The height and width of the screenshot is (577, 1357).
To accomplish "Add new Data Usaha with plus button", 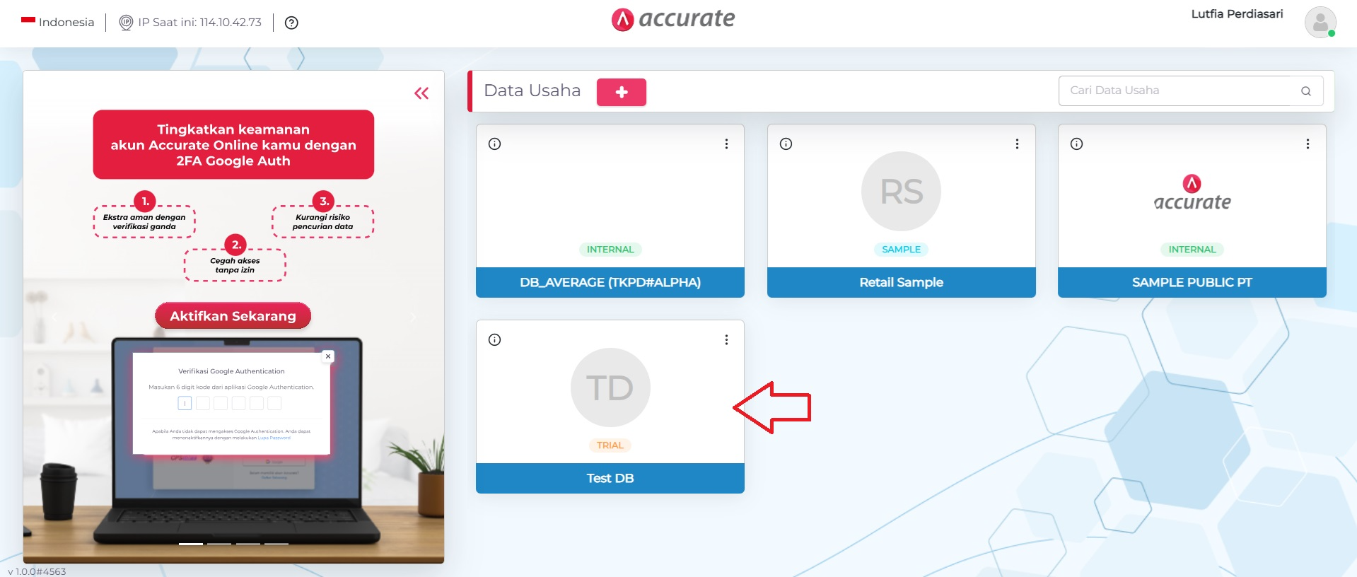I will point(622,92).
